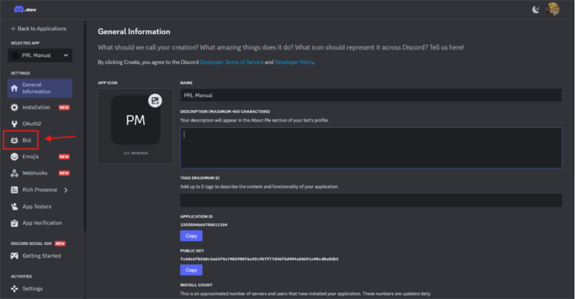Click the upload image icon on app icon
The width and height of the screenshot is (575, 299).
155,101
